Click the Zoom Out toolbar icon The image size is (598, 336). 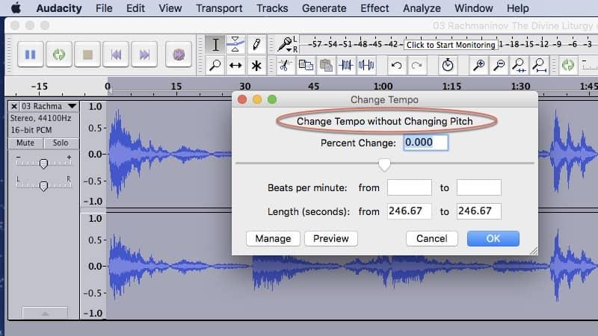(499, 65)
